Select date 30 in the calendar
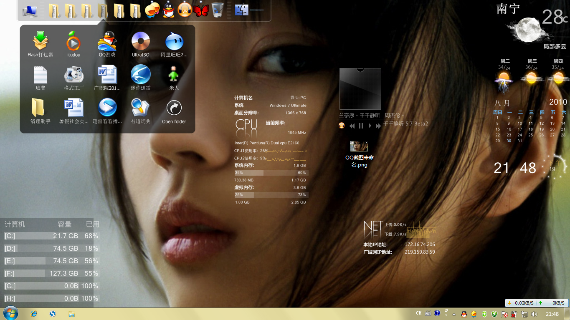The height and width of the screenshot is (320, 570). 509,141
